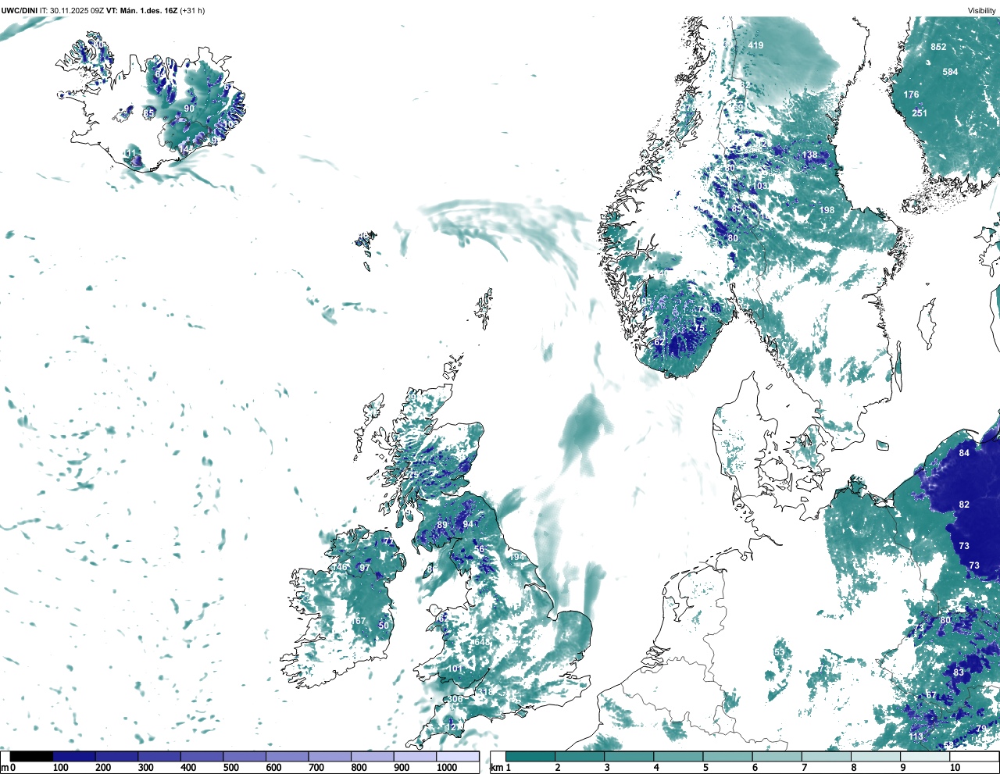Click the 176 visibility value over Finland
Screen dimensions: 1000x774
(x=912, y=95)
